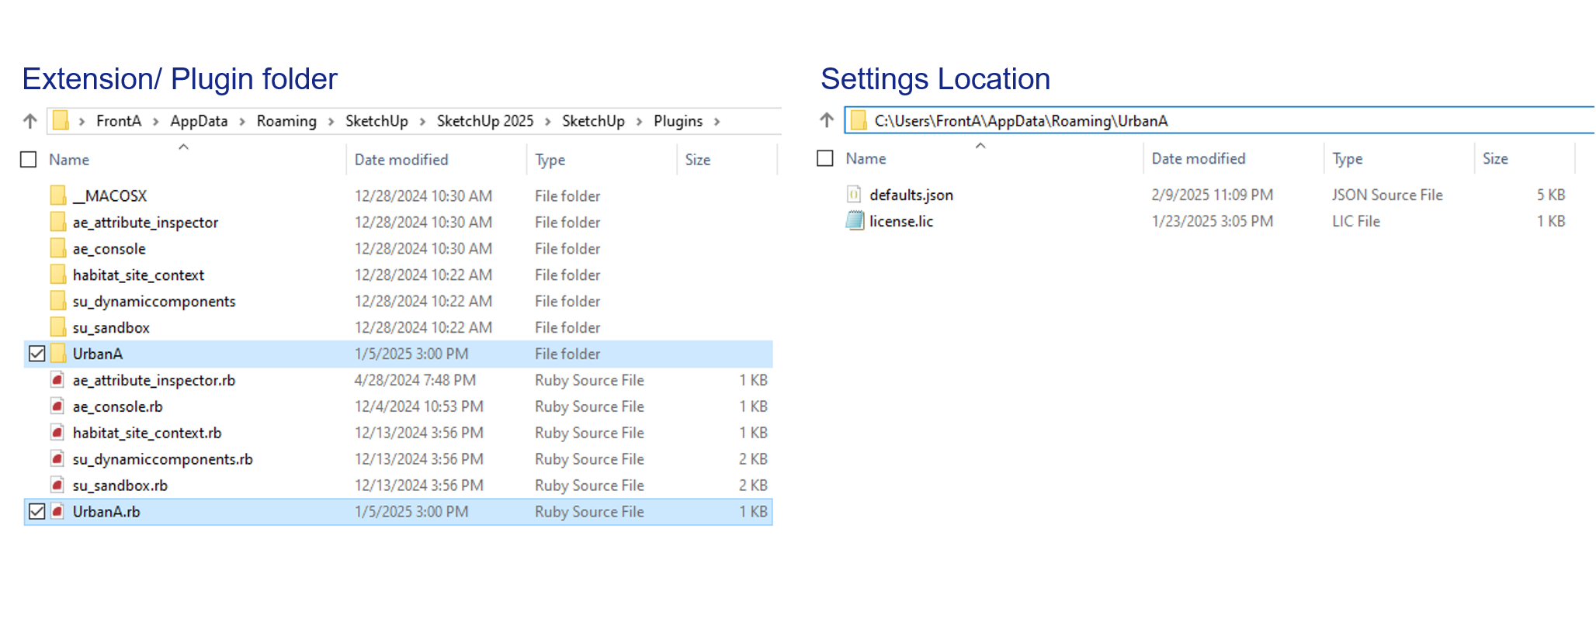Image resolution: width=1596 pixels, height=629 pixels.
Task: Navigate to Plugins in breadcrumb
Action: 678,121
